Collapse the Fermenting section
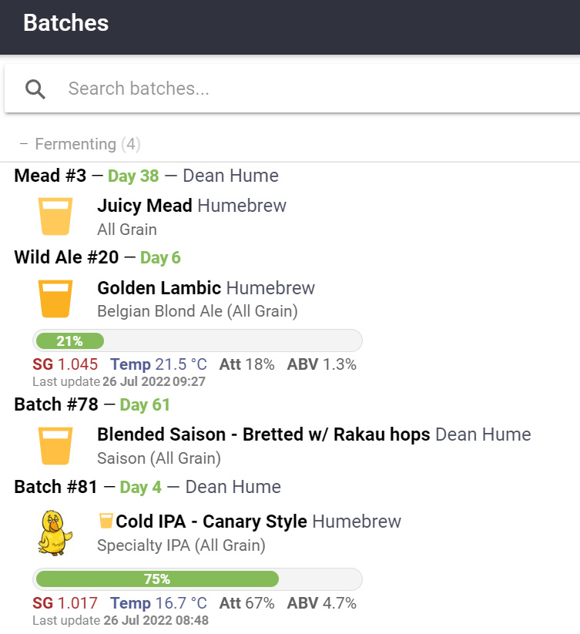Screen dimensions: 580x634 80,144
